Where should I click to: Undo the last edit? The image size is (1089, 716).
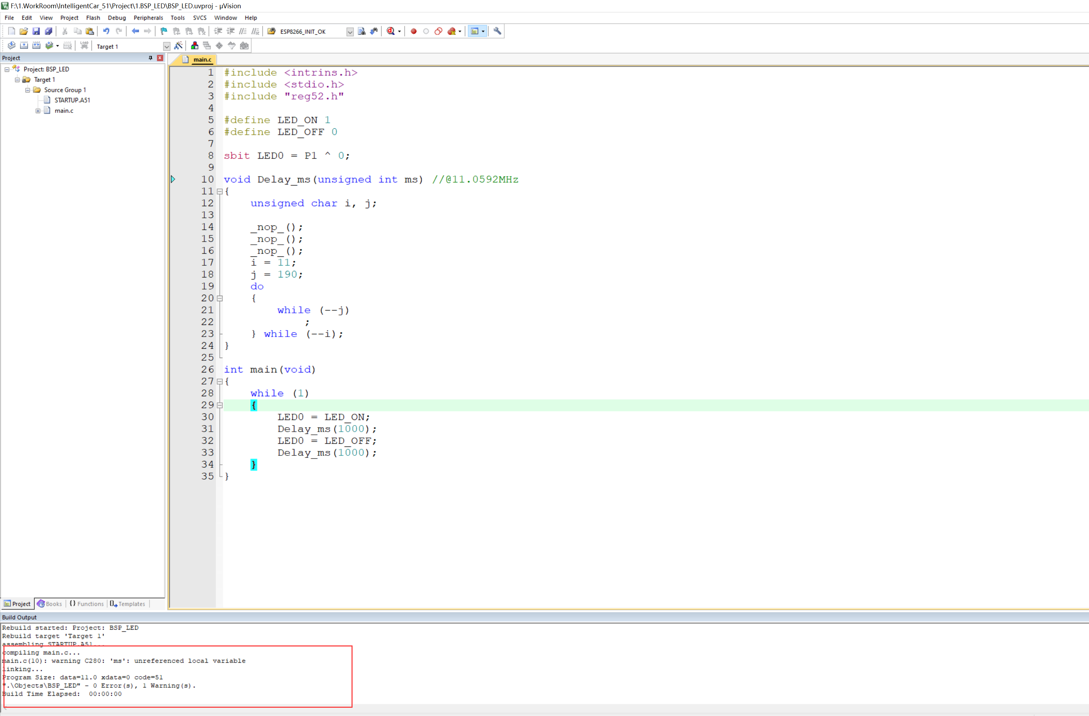click(x=106, y=31)
